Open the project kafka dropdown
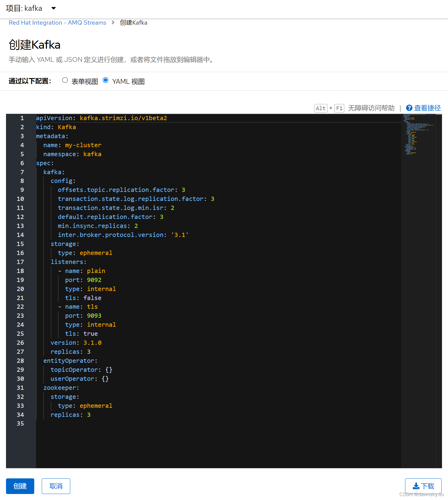This screenshot has height=500, width=448. coord(31,8)
